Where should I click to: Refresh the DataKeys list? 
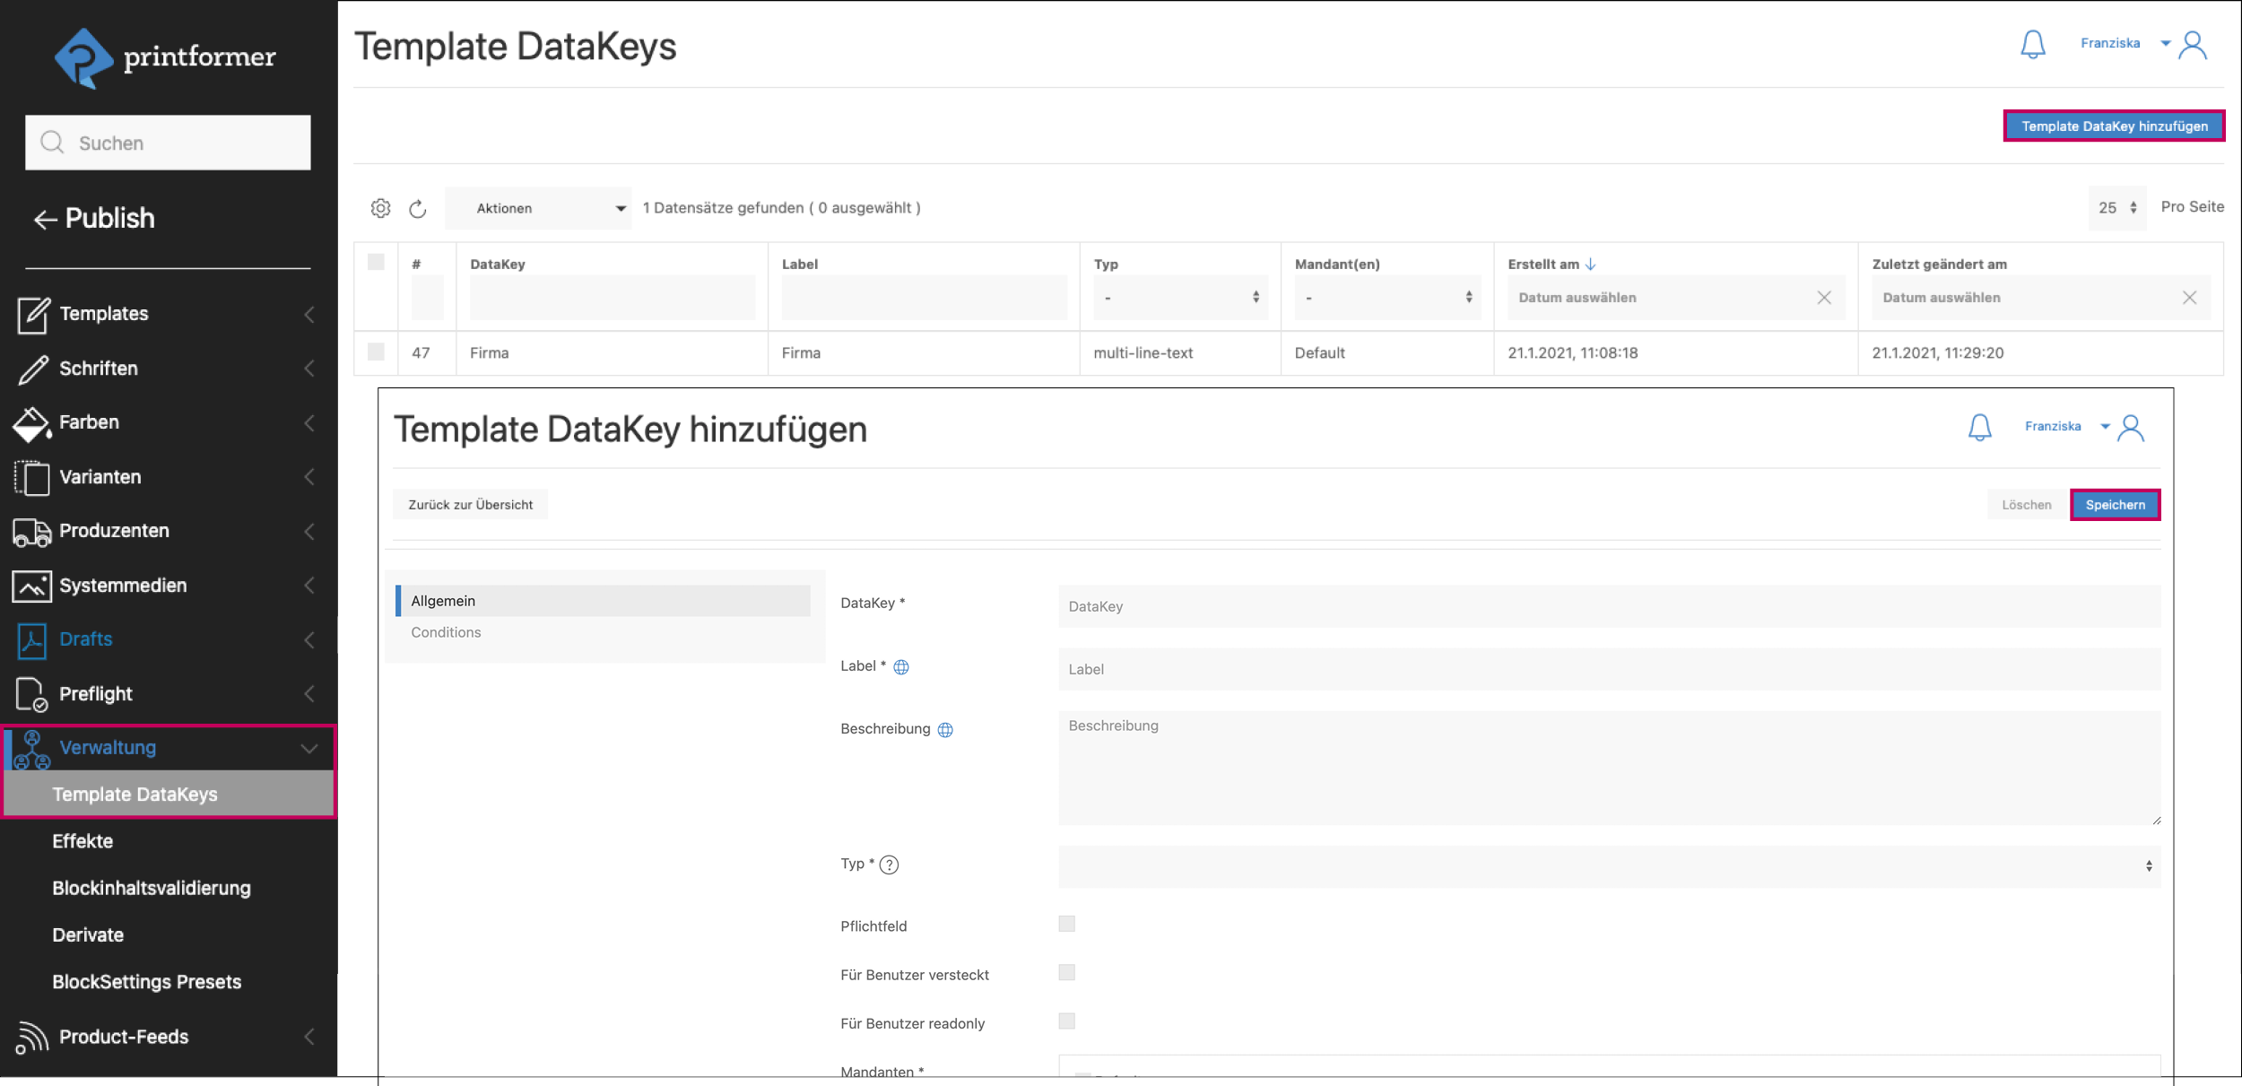click(x=418, y=207)
